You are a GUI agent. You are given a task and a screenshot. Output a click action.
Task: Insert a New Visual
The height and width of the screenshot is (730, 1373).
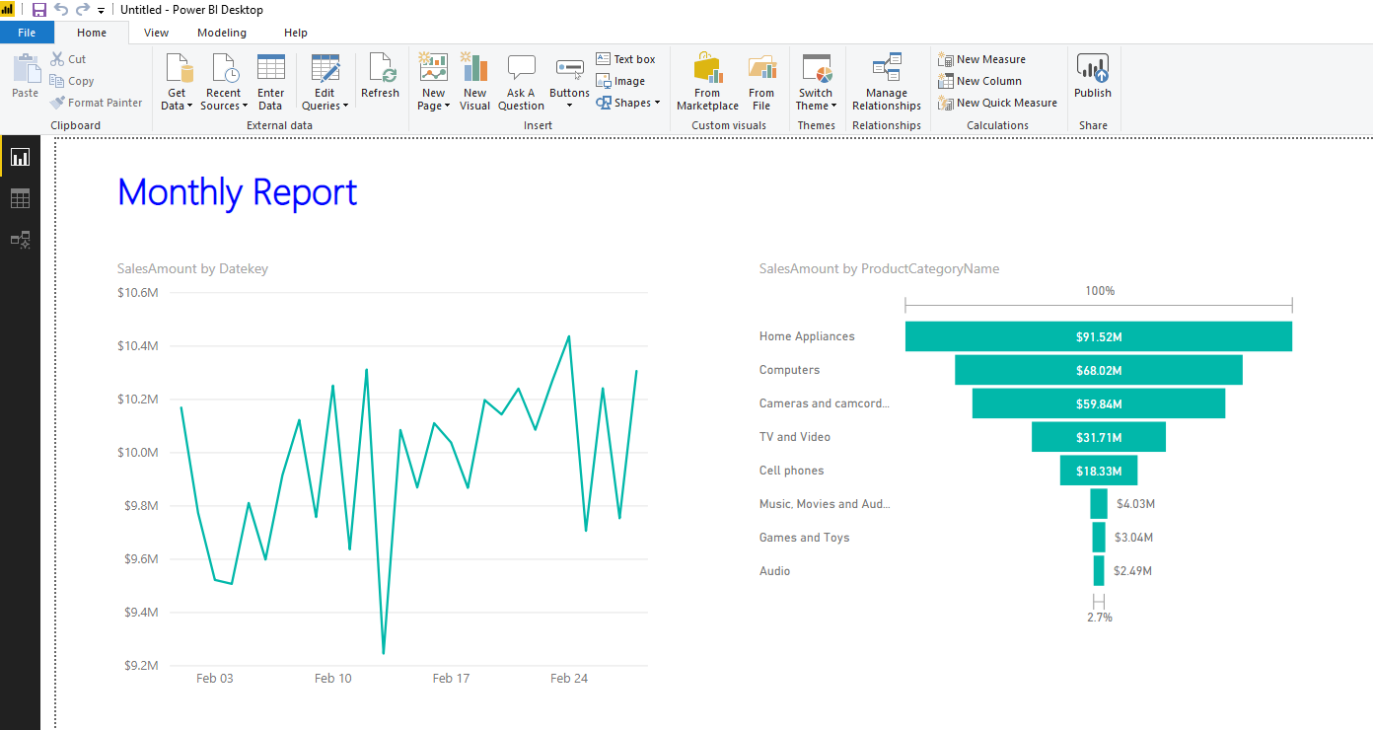tap(474, 81)
